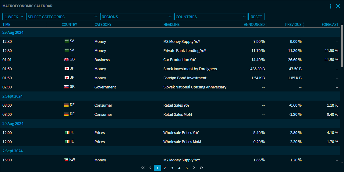Jump to the last page arrow
The width and height of the screenshot is (344, 172).
pyautogui.click(x=201, y=168)
